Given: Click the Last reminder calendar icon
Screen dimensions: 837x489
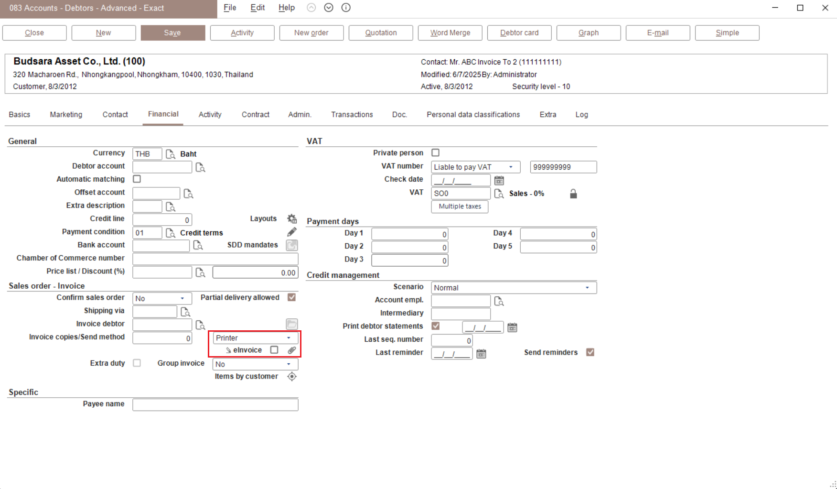Looking at the screenshot, I should click(x=481, y=354).
